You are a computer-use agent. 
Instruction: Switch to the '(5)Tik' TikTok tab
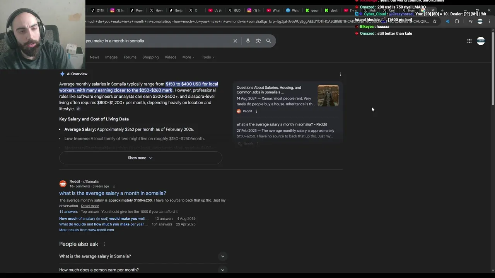(97, 10)
